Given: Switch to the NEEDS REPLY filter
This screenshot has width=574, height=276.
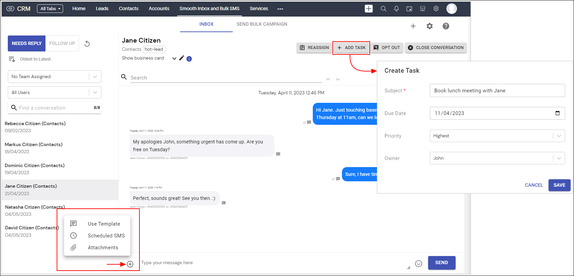Looking at the screenshot, I should tap(27, 43).
